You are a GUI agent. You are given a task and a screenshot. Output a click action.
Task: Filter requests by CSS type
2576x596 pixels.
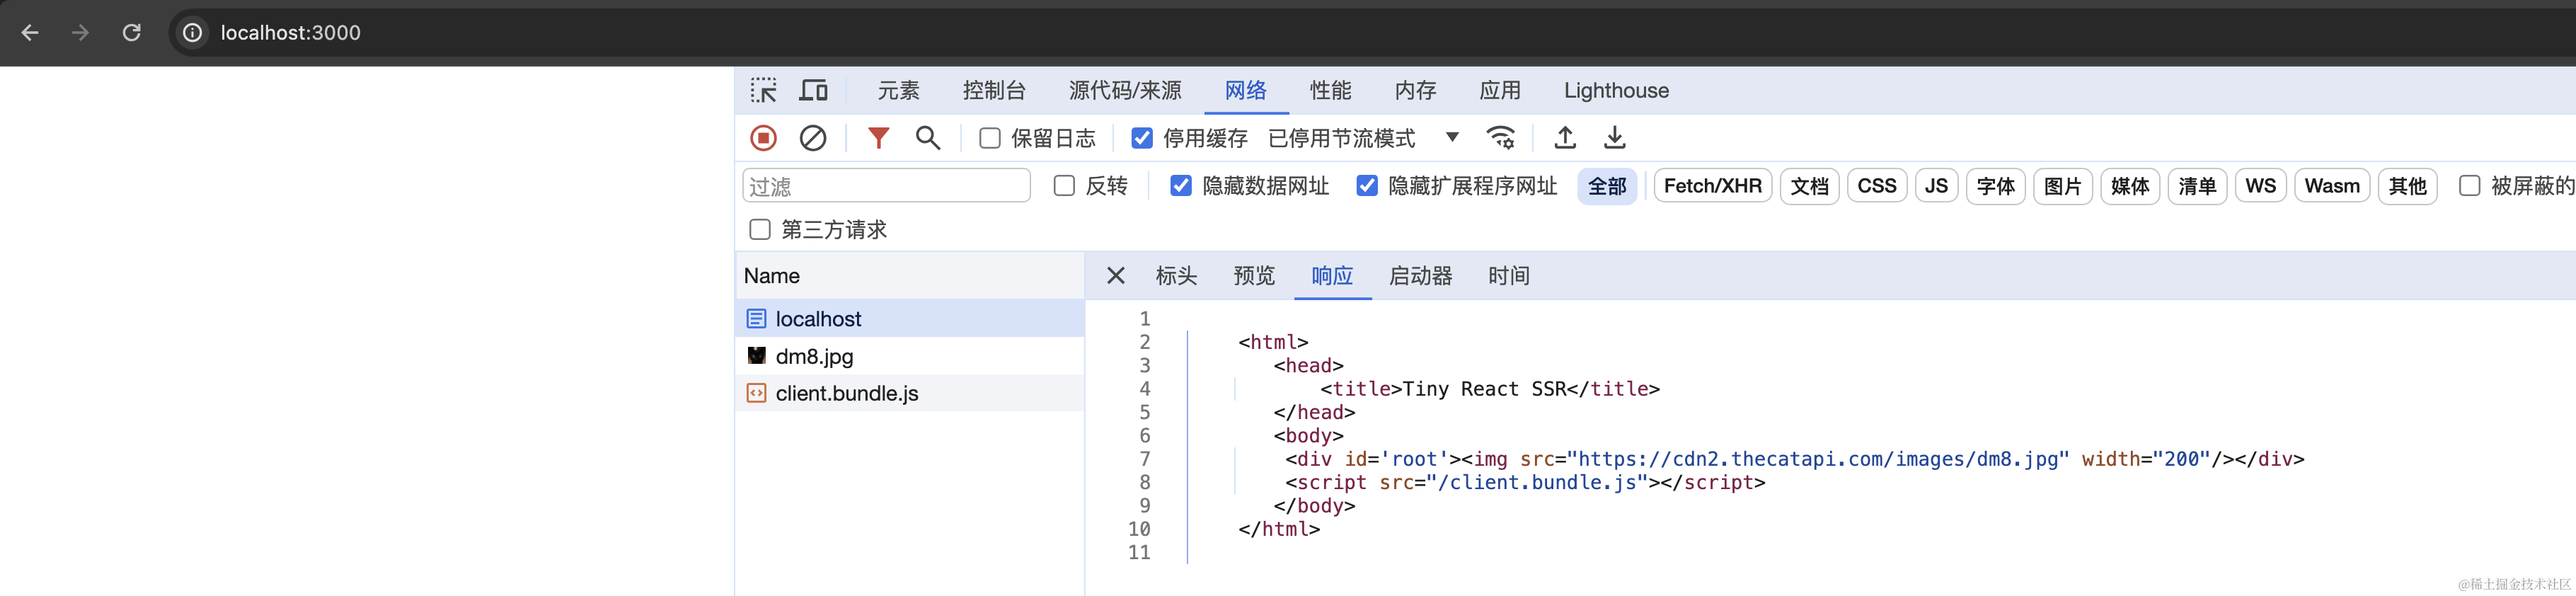(x=1876, y=186)
